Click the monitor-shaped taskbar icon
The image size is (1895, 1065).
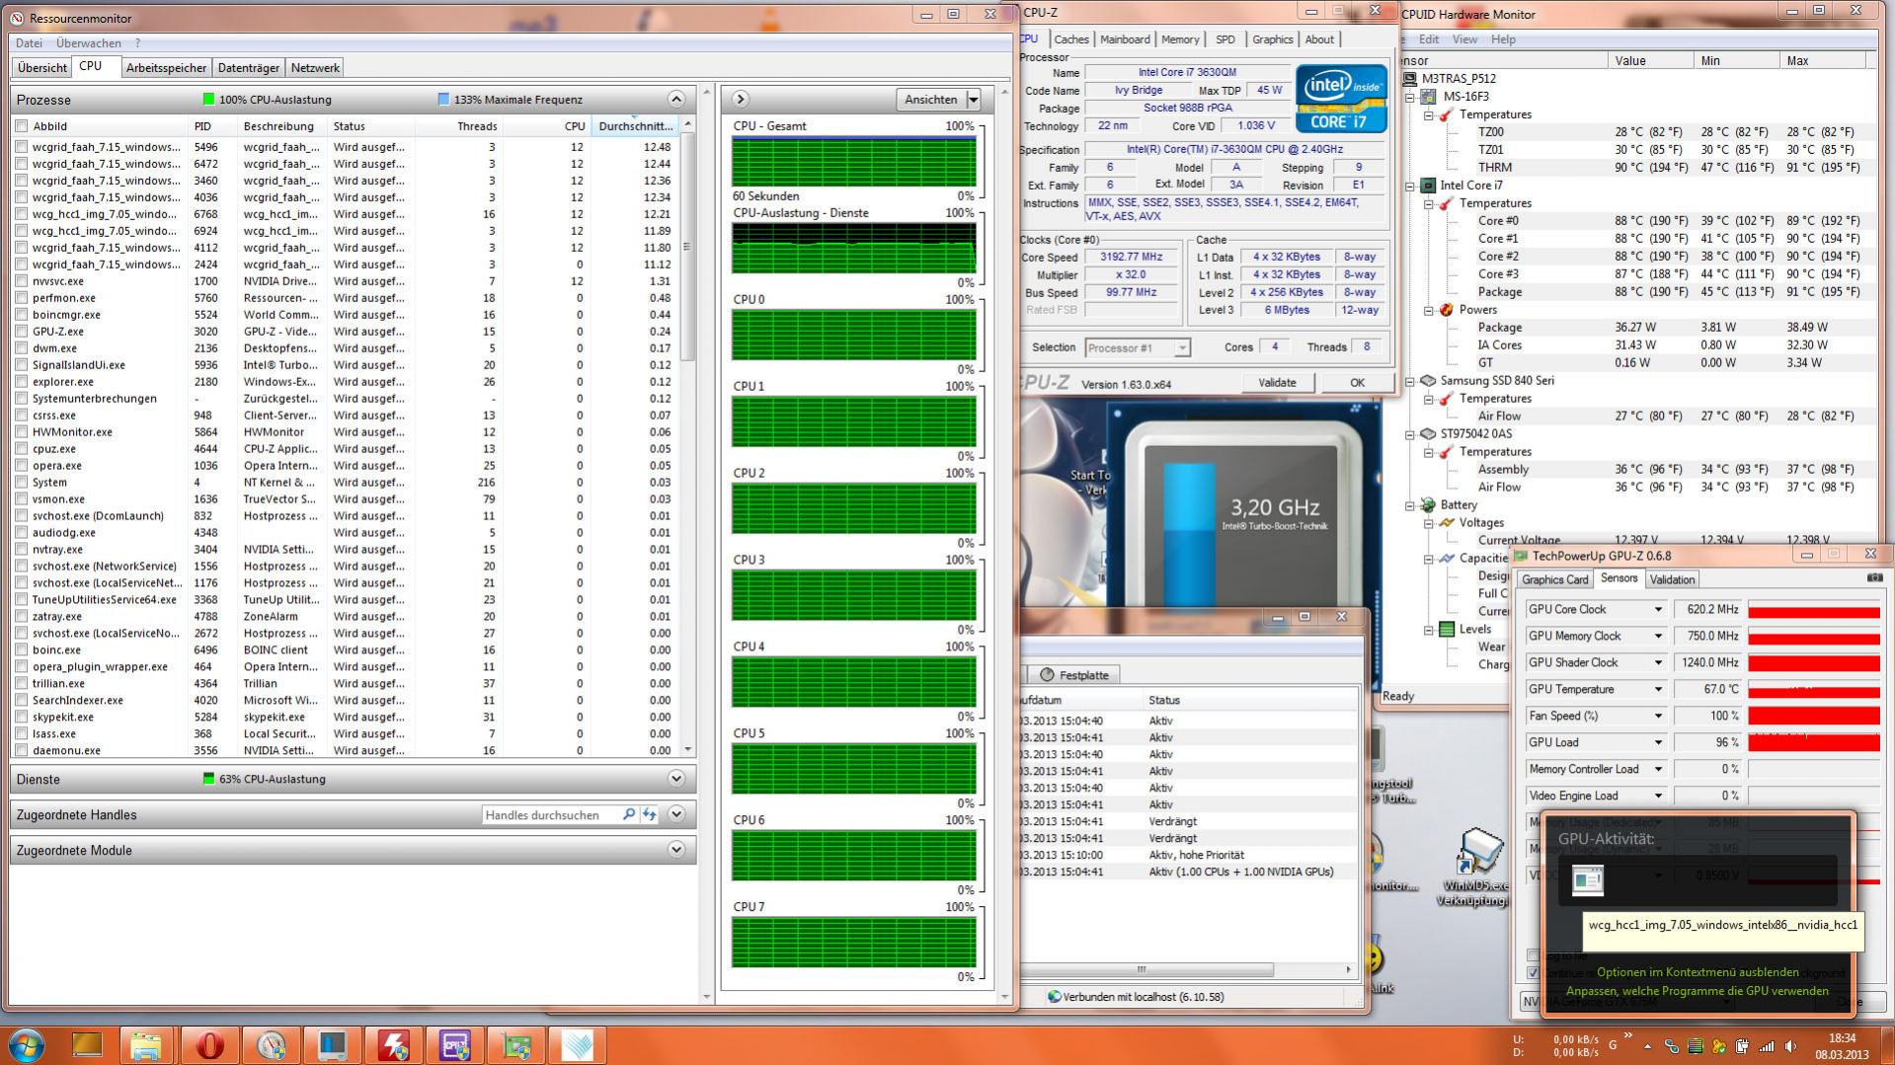(x=333, y=1045)
